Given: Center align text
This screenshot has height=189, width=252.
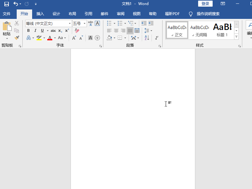Looking at the screenshot, I should click(116, 31).
